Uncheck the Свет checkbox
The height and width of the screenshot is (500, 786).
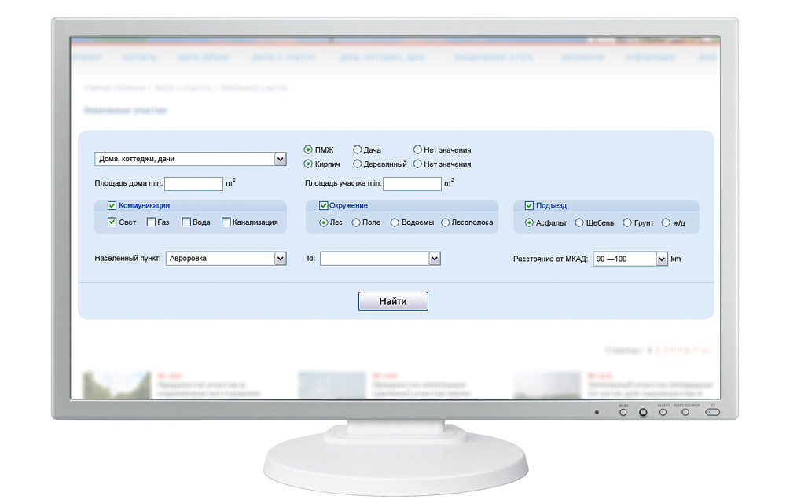tap(112, 222)
